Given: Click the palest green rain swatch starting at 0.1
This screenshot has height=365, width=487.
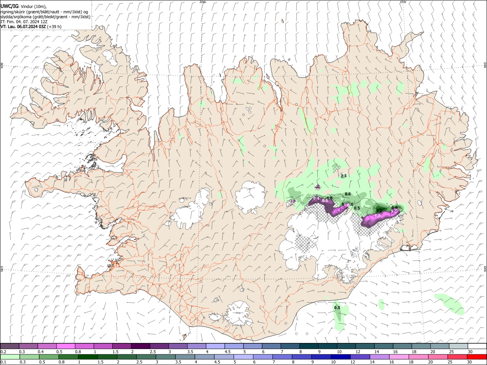Looking at the screenshot, I should click(10, 357).
